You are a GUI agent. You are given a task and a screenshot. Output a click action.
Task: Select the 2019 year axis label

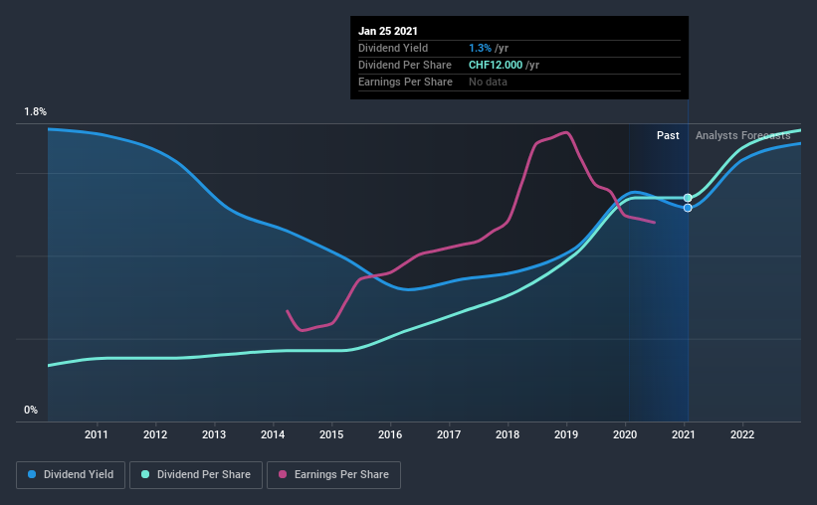[566, 434]
